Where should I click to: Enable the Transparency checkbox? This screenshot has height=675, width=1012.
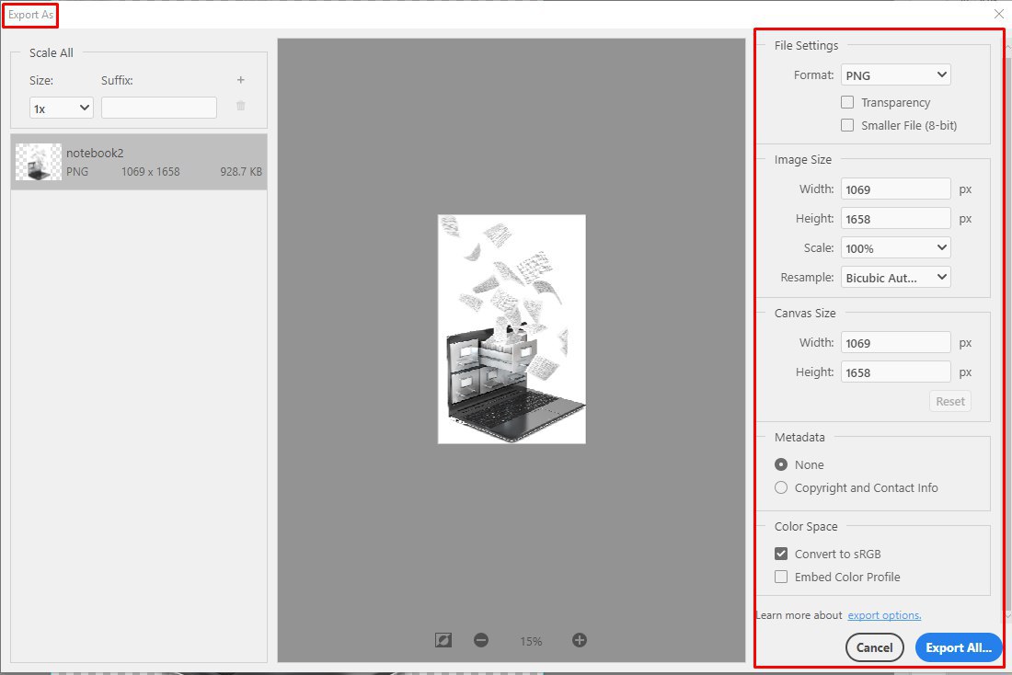[847, 102]
